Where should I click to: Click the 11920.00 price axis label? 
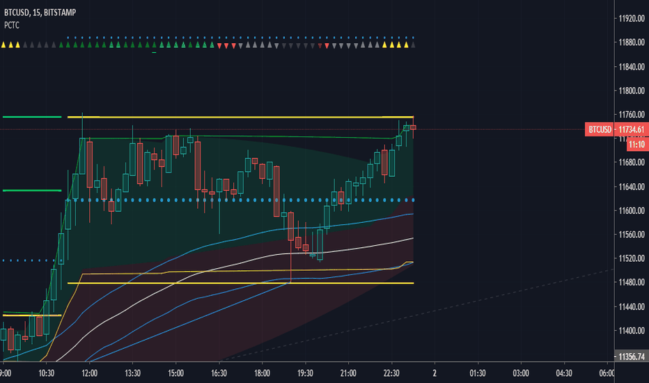pyautogui.click(x=631, y=18)
